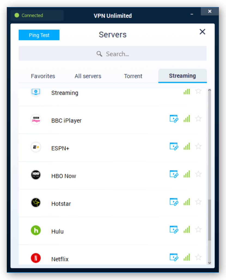Switch to the Favorites tab
This screenshot has width=226, height=280.
point(43,76)
